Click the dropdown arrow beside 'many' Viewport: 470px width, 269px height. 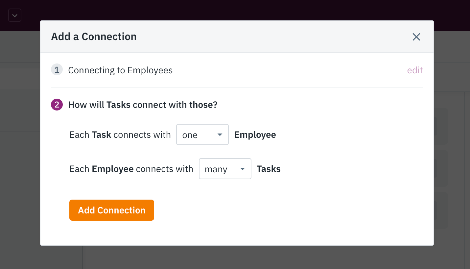(x=242, y=168)
